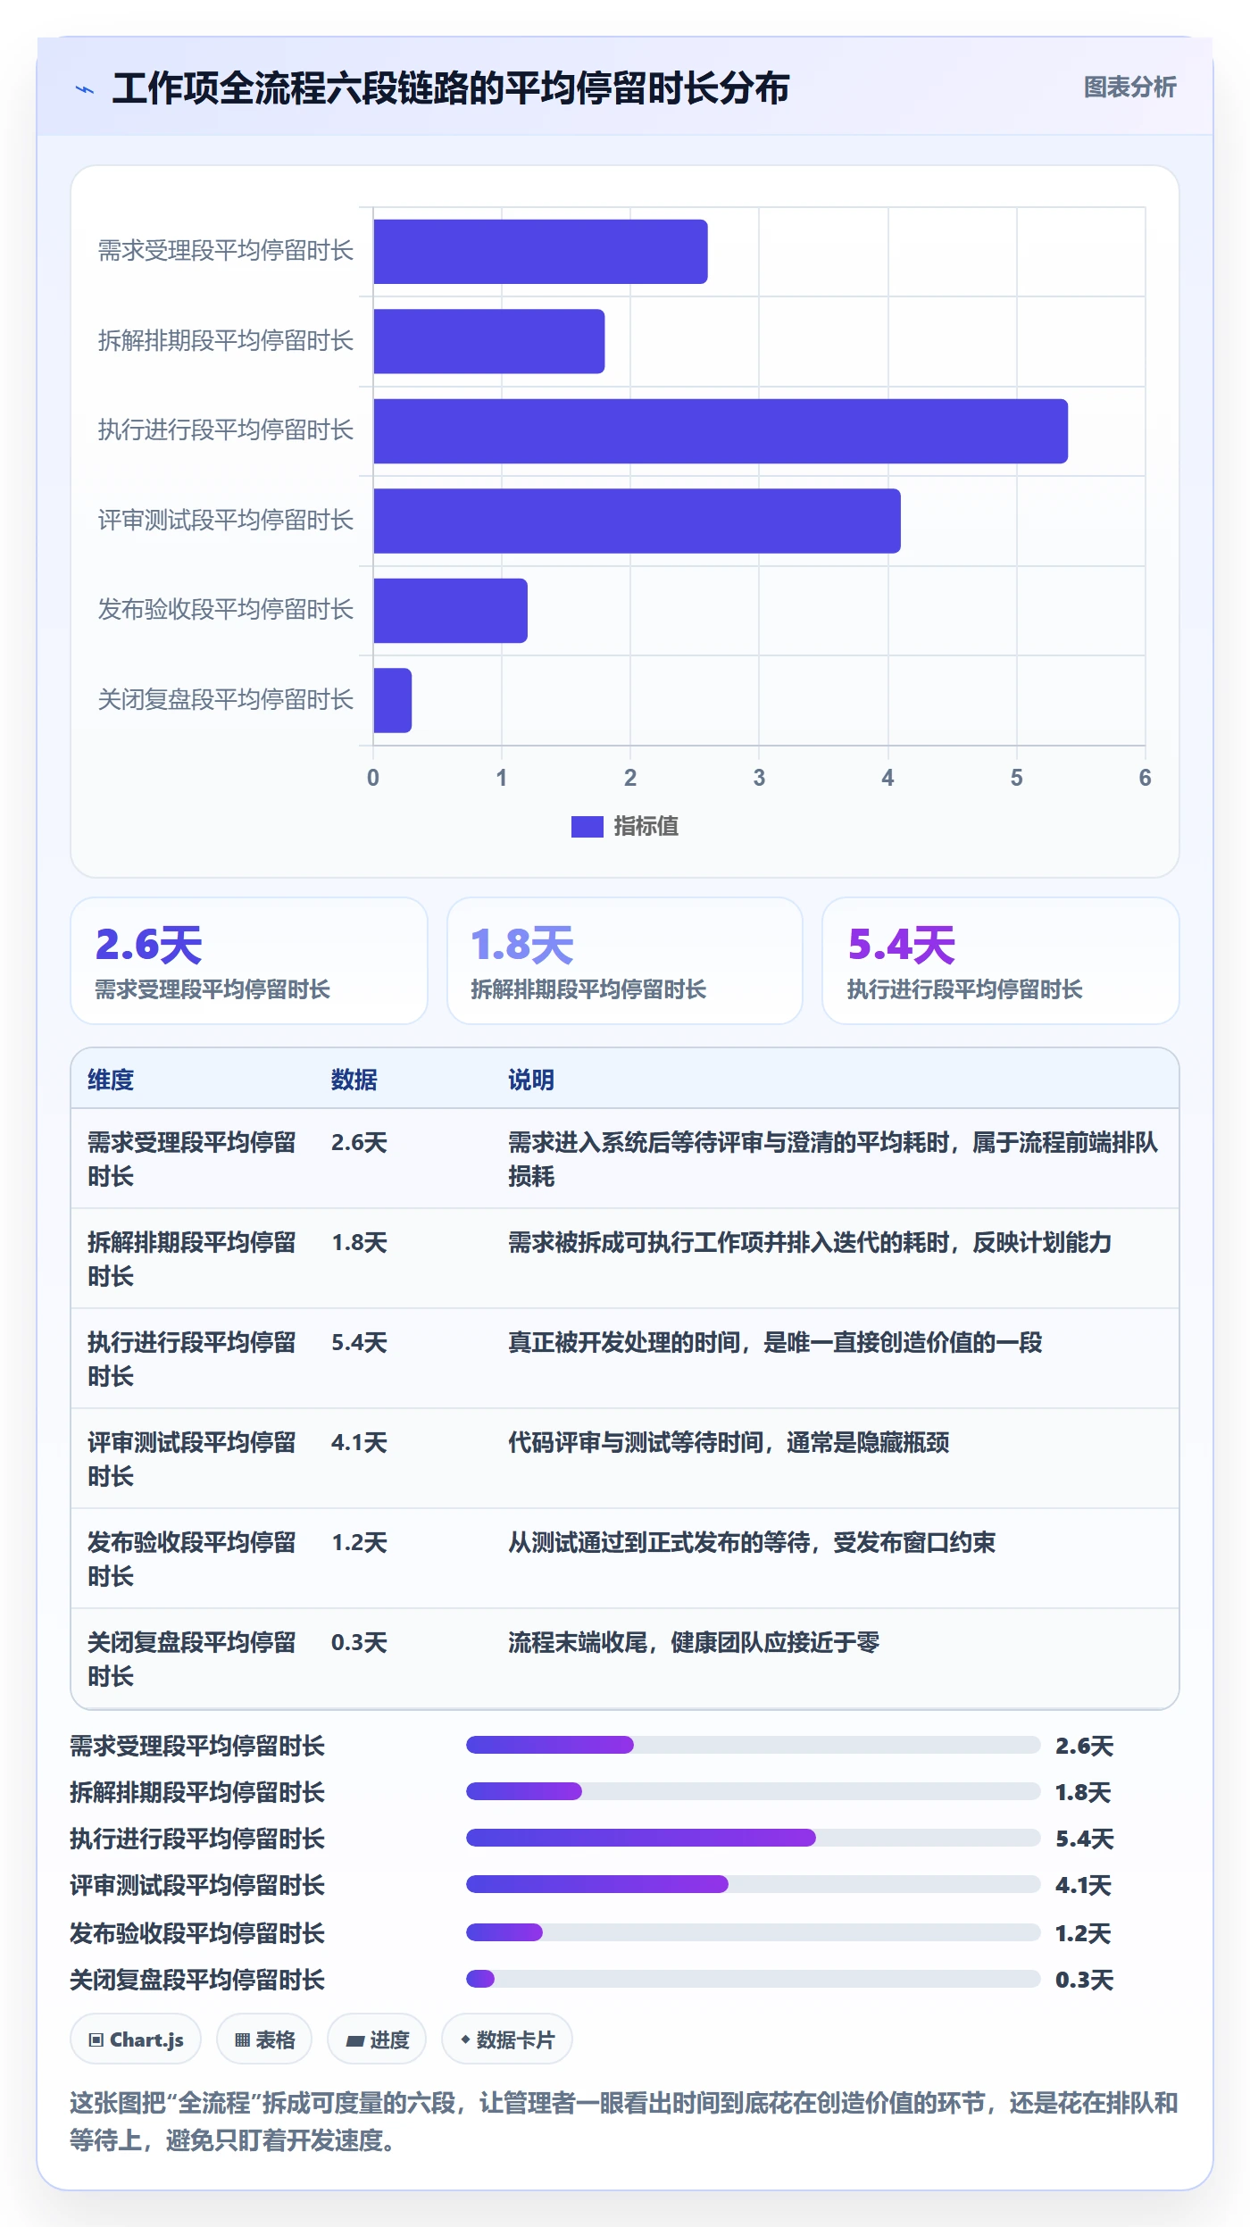Click the description '真正被开发处理的时间，是唯一直接创造价值的一段'

pos(775,1342)
